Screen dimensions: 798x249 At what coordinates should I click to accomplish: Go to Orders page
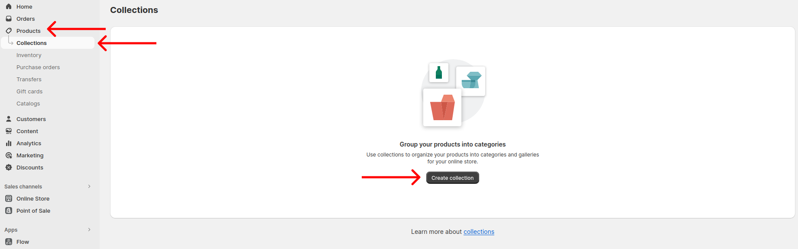(x=26, y=19)
